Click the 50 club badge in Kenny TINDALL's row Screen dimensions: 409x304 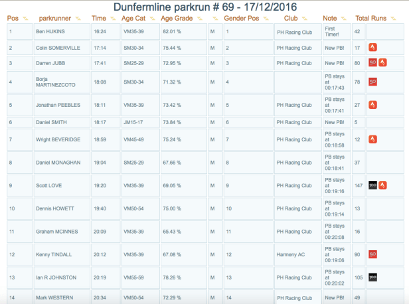coord(372,254)
